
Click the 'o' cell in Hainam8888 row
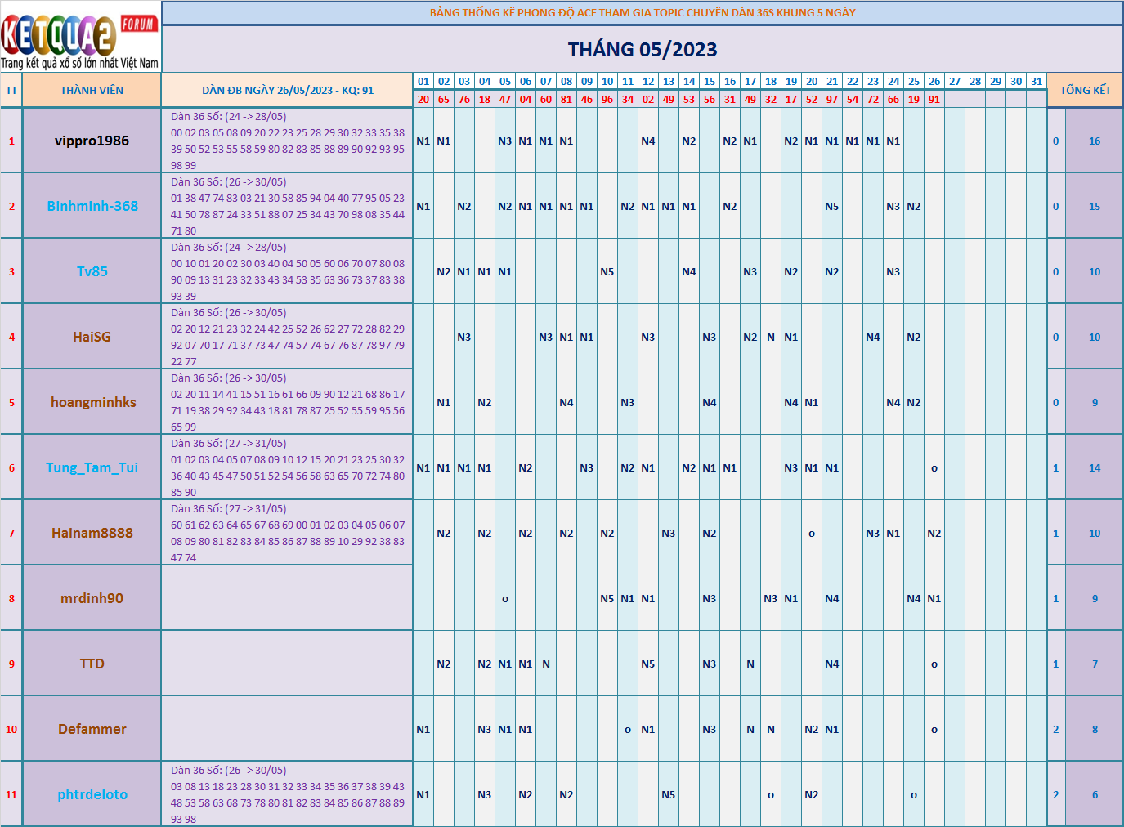pyautogui.click(x=812, y=534)
